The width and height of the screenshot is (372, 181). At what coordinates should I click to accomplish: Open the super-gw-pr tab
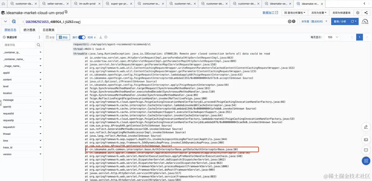tap(119, 4)
